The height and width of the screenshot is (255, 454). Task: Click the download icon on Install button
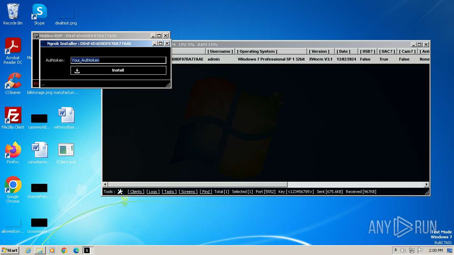77,70
